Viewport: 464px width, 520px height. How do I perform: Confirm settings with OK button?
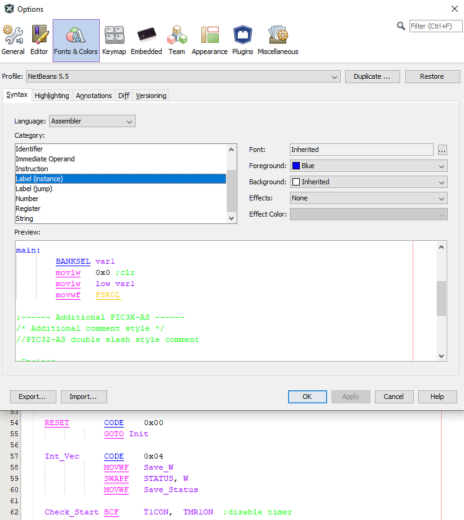tap(307, 397)
